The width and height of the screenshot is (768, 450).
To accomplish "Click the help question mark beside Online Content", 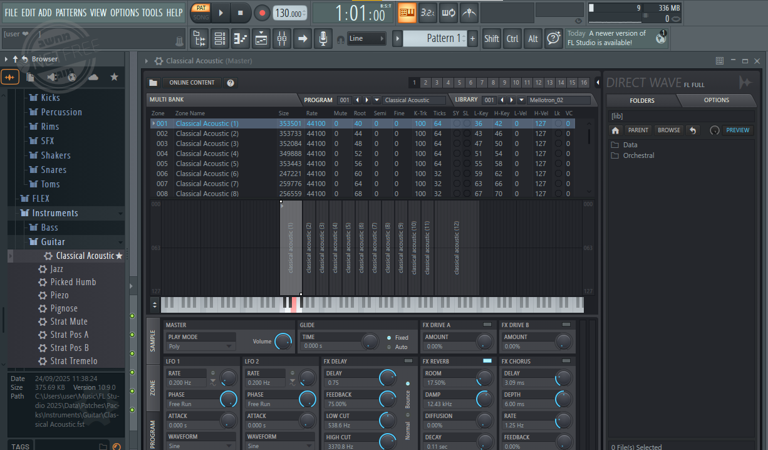I will [x=230, y=83].
